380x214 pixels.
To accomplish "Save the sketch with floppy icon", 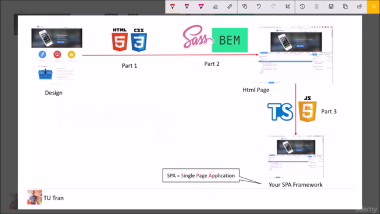I will point(331,7).
